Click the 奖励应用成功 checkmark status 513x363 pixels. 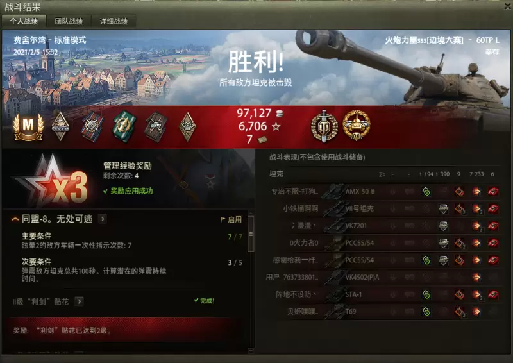(x=128, y=191)
